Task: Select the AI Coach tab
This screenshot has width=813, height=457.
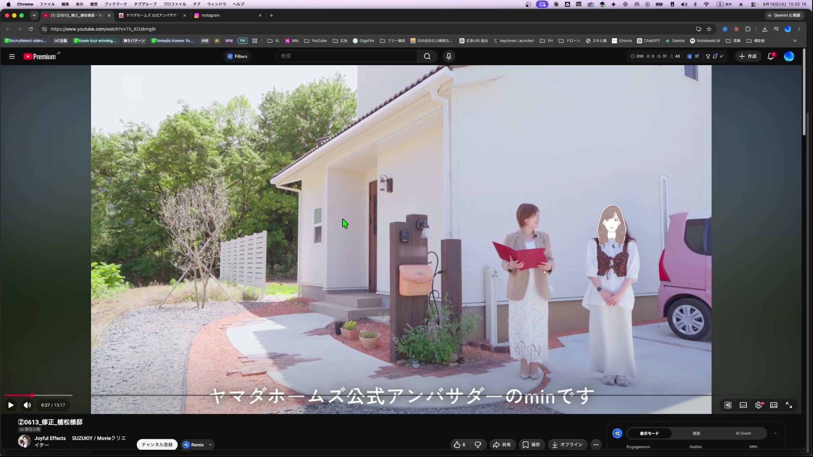Action: click(x=743, y=433)
